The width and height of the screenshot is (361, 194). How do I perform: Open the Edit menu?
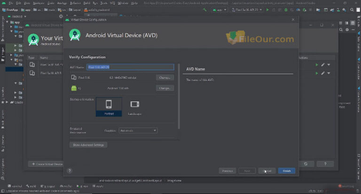click(18, 3)
